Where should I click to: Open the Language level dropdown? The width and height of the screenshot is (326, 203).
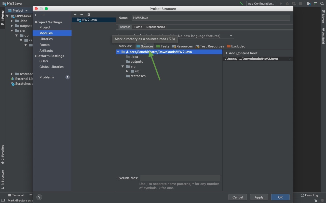(x=189, y=36)
